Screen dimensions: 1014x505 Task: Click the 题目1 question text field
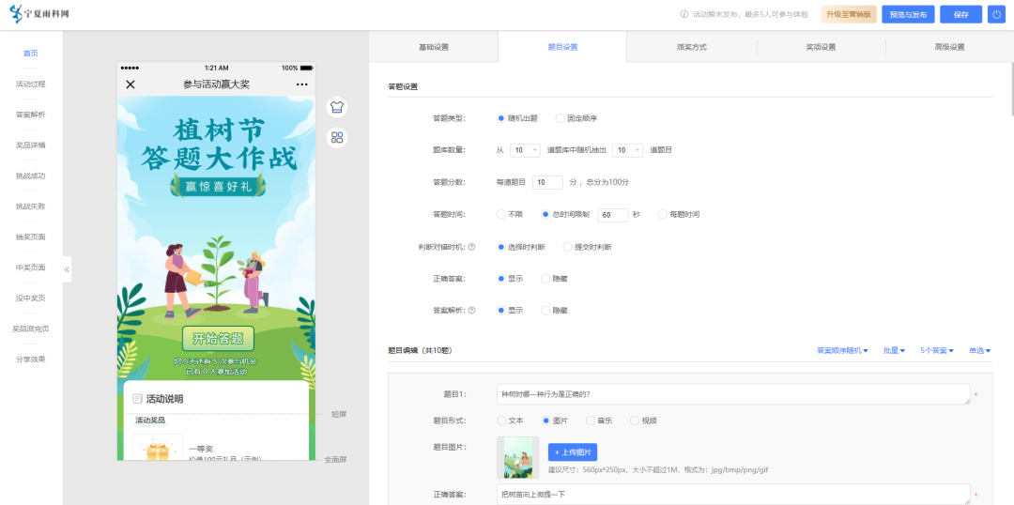point(733,394)
